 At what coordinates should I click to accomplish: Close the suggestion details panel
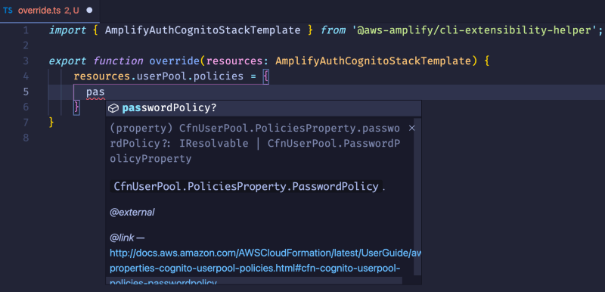[411, 128]
